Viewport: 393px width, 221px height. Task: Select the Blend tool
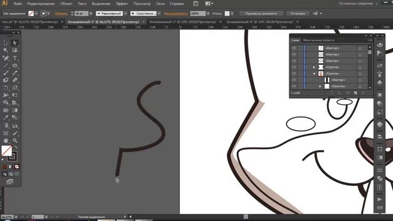pos(15,117)
